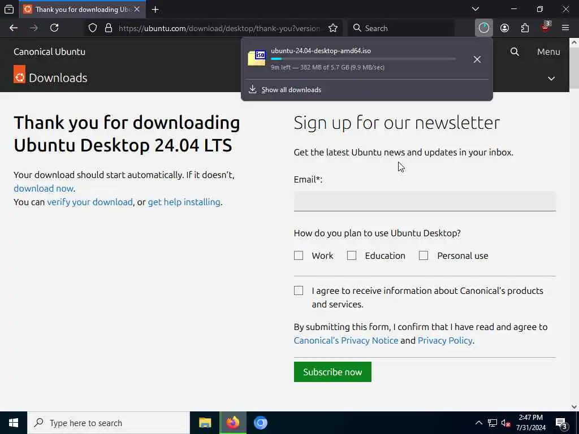The width and height of the screenshot is (579, 434).
Task: Open the Windows Start menu
Action: (14, 423)
